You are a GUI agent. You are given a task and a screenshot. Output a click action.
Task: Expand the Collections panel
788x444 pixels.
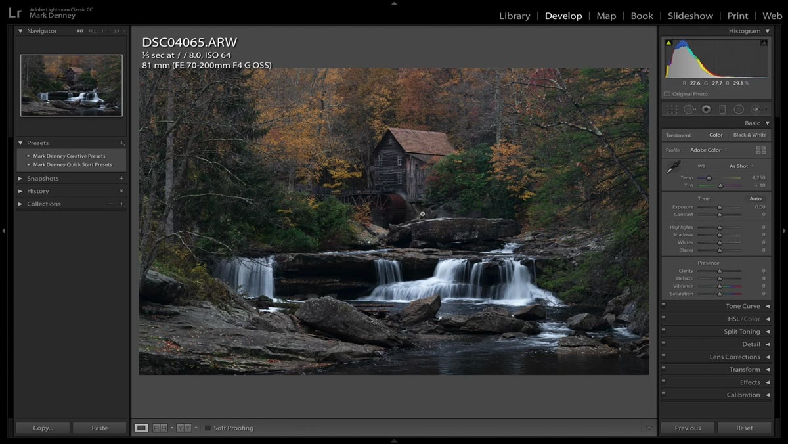coord(20,204)
